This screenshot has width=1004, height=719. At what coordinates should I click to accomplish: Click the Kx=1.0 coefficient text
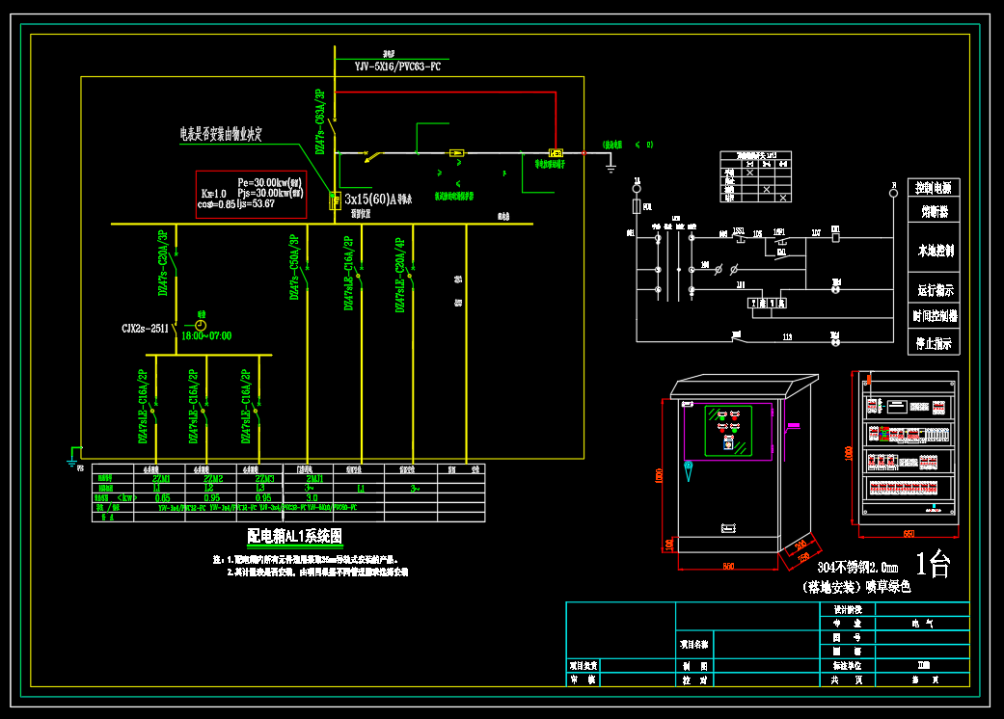[x=214, y=193]
